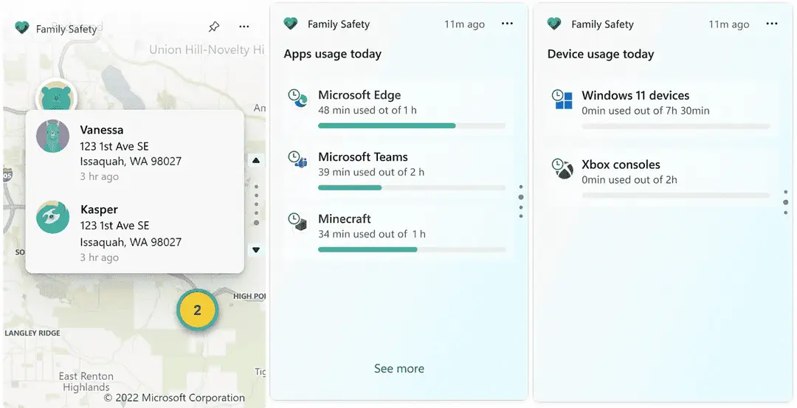Click the Apps usage today heading

point(332,54)
